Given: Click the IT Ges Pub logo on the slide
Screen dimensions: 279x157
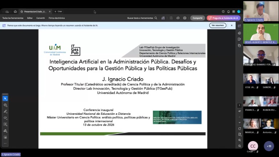Looking at the screenshot, I should click(75, 50).
